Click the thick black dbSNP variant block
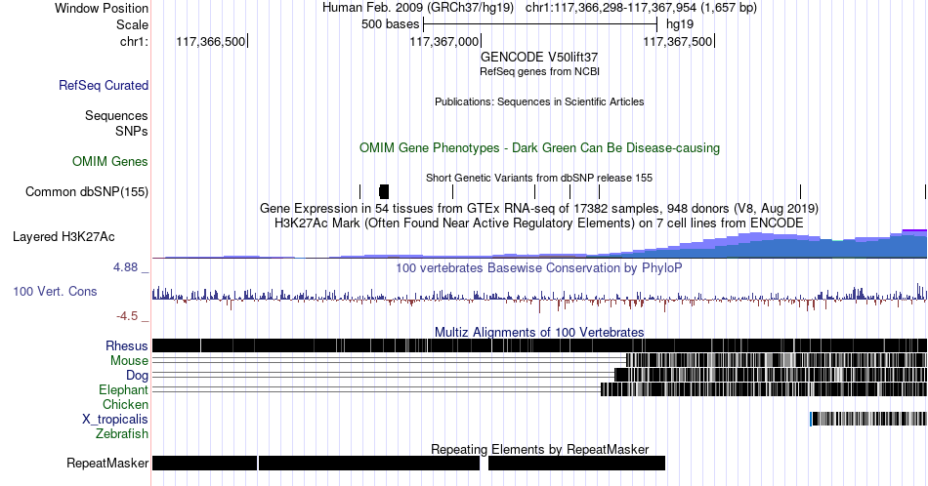928x486 pixels. (384, 191)
